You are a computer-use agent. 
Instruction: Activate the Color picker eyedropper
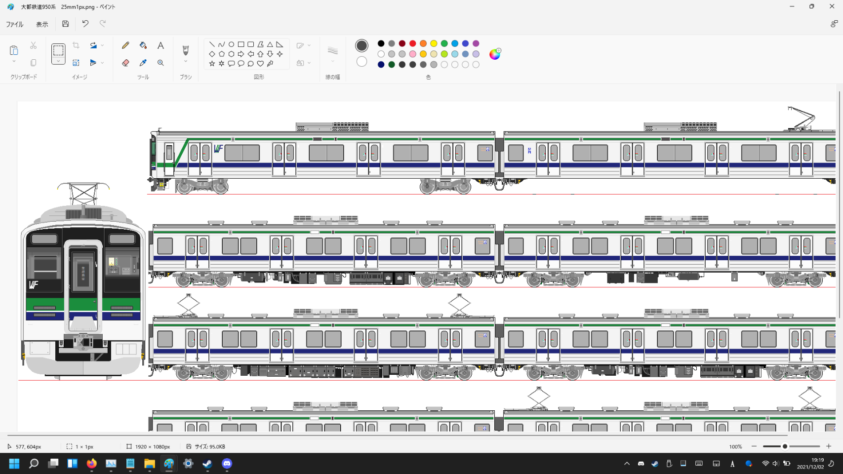click(x=143, y=63)
